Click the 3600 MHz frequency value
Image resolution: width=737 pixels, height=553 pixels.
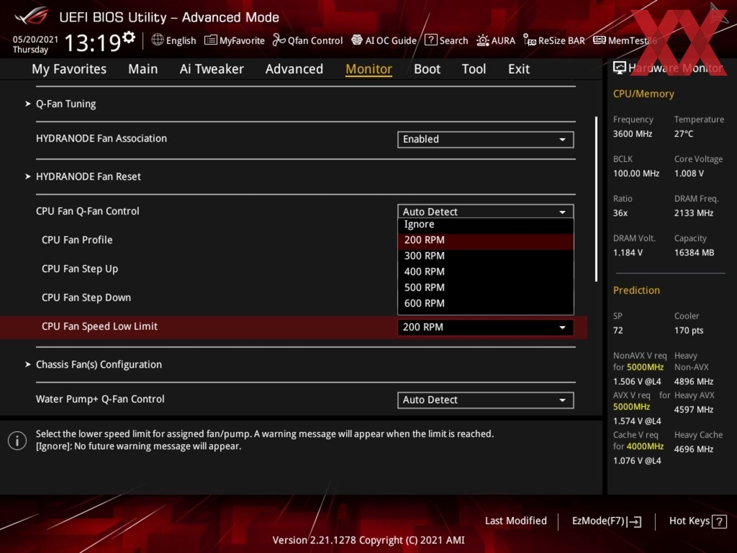pyautogui.click(x=632, y=134)
